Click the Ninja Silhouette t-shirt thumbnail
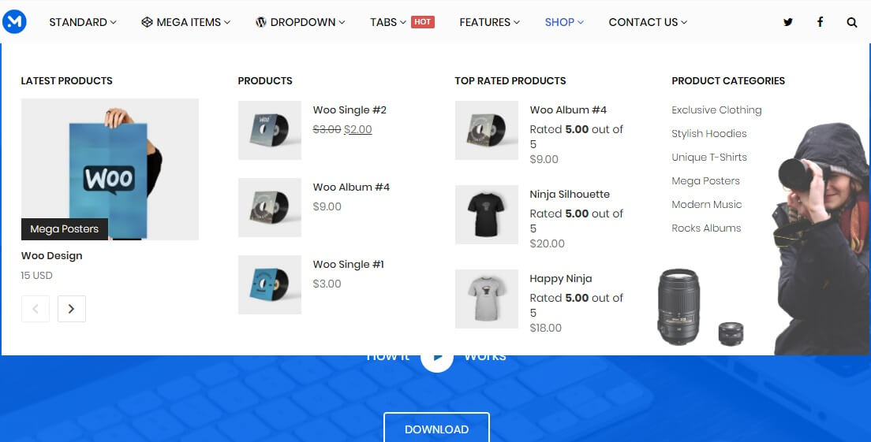 487,214
